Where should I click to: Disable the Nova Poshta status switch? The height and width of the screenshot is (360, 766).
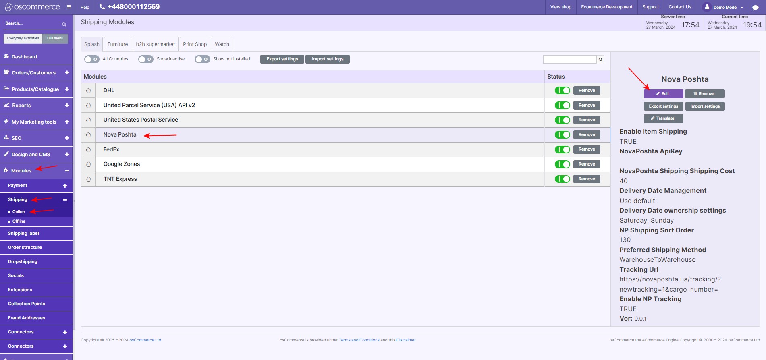click(x=562, y=135)
